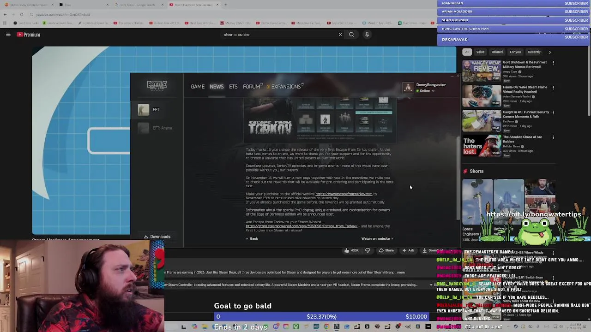The image size is (591, 332).
Task: Start voice search with microphone
Action: point(367,35)
